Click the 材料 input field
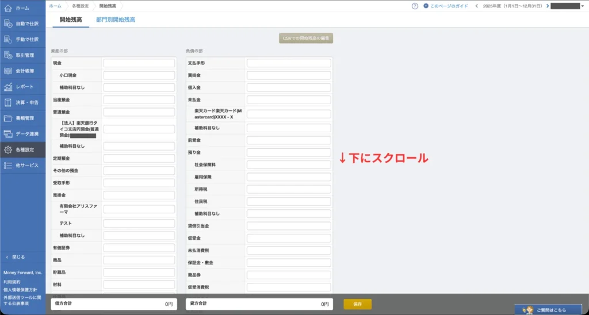This screenshot has height=315, width=589. 139,285
